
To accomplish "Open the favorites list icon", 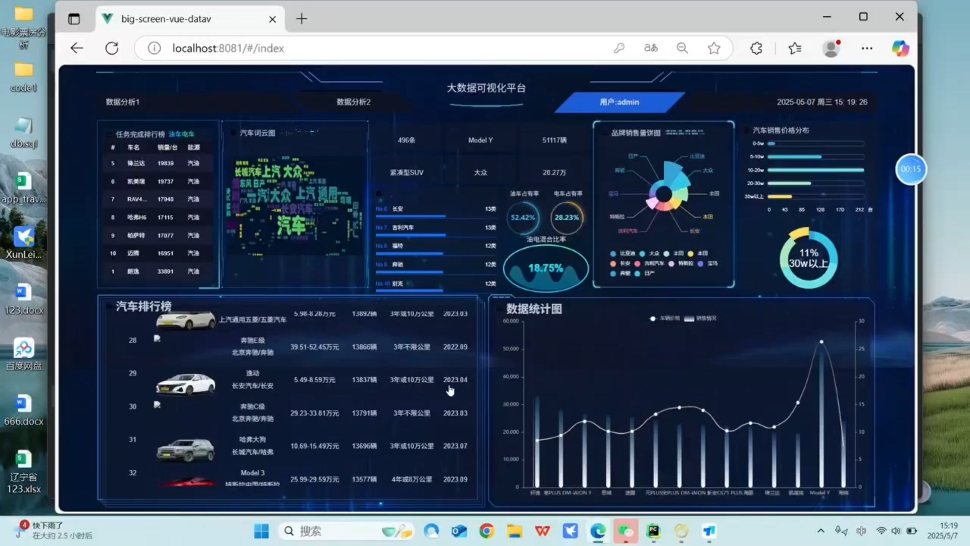I will click(x=795, y=48).
